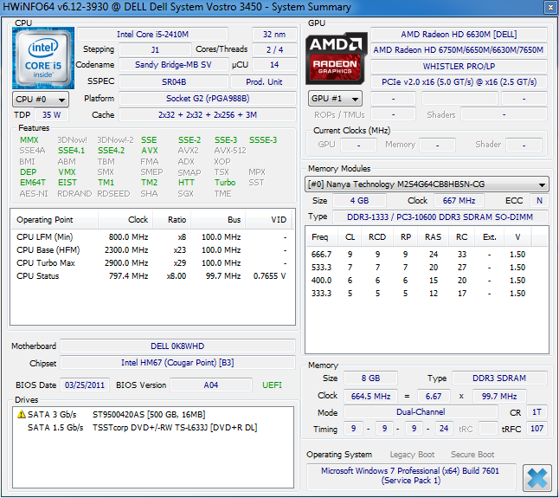Click the 32 nm process field
559x498 pixels.
274,35
